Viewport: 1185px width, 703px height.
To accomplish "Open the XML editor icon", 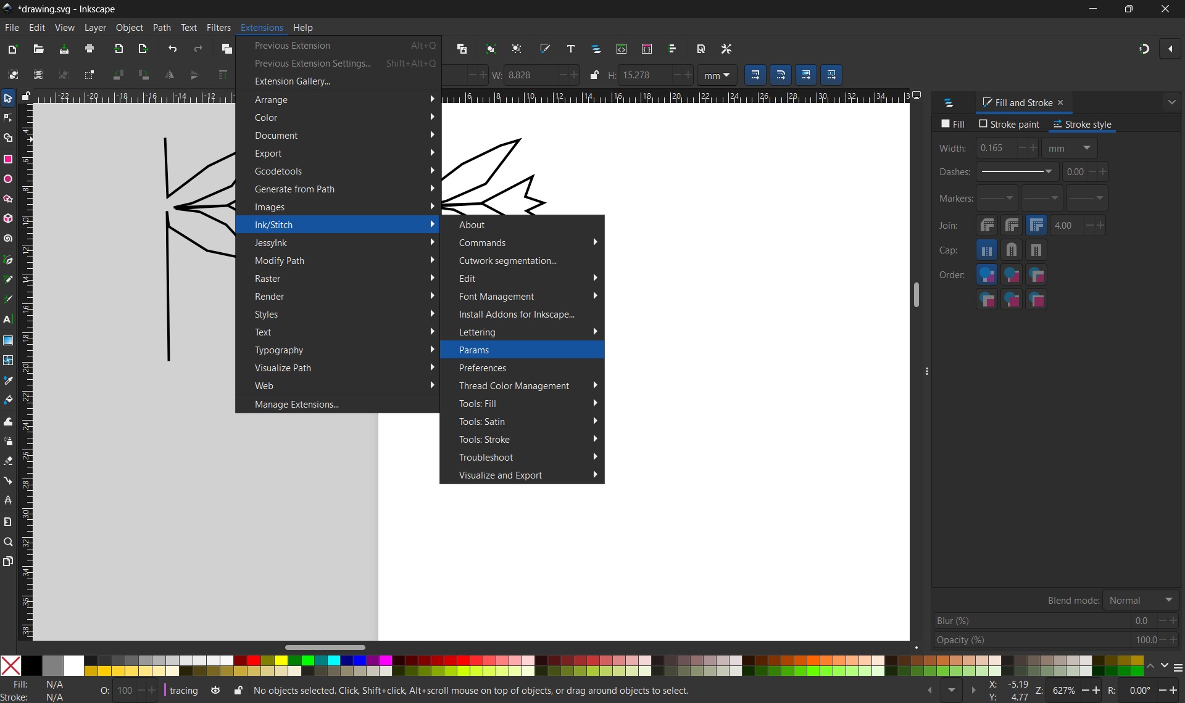I will [622, 49].
